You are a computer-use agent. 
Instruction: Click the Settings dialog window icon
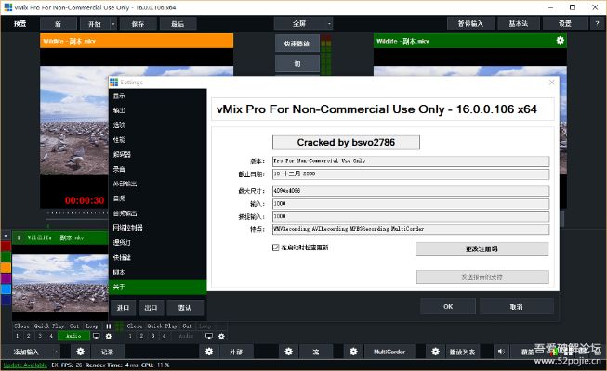point(113,83)
